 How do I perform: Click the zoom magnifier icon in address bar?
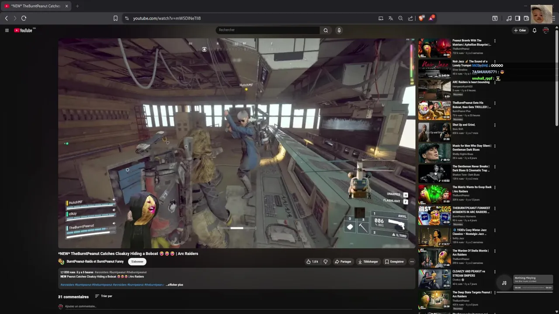pyautogui.click(x=400, y=18)
